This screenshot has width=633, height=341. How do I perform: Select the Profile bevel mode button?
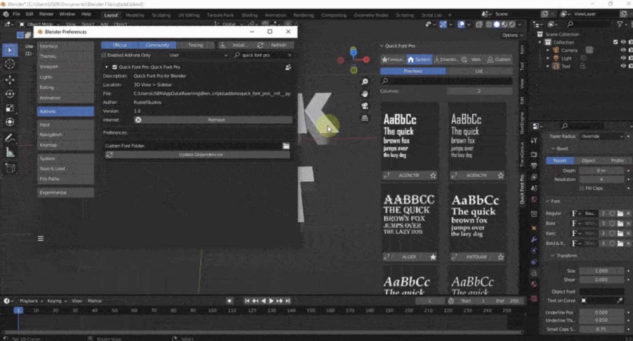tap(617, 161)
